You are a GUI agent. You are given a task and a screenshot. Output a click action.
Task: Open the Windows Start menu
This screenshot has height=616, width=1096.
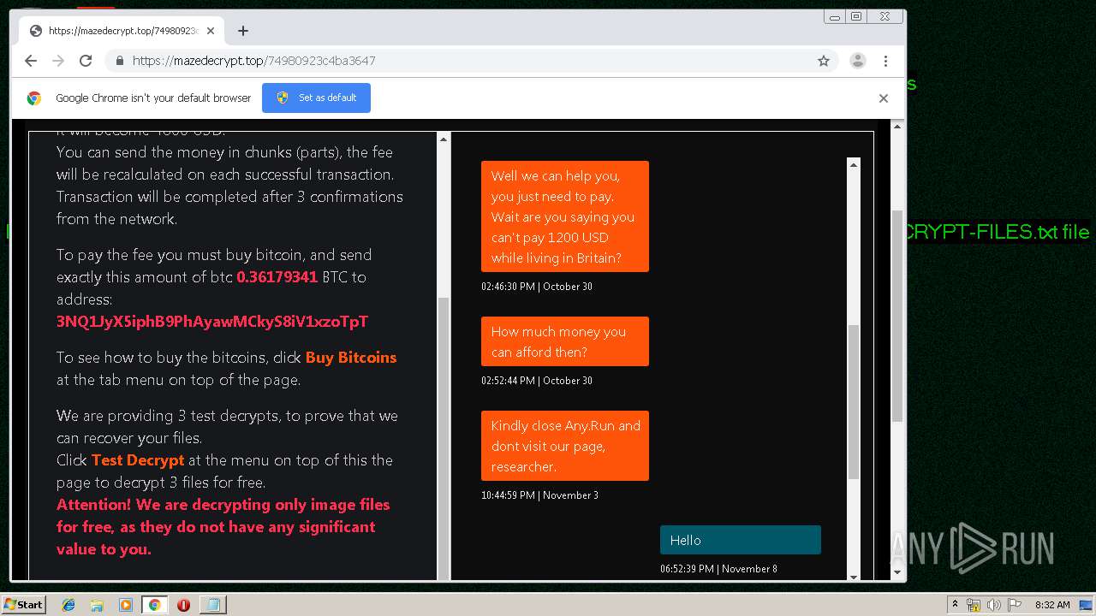tap(23, 604)
